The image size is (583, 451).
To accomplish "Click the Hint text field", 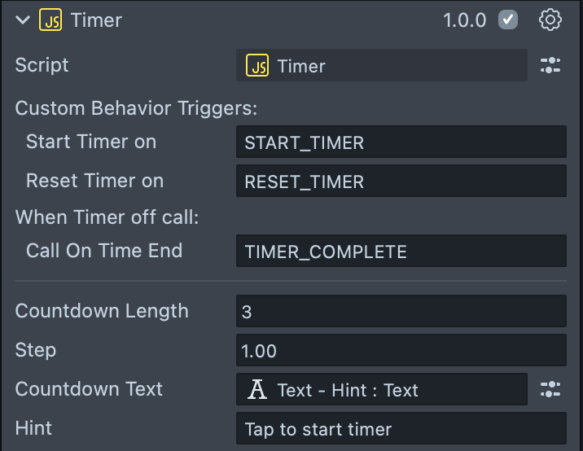I will click(x=401, y=429).
